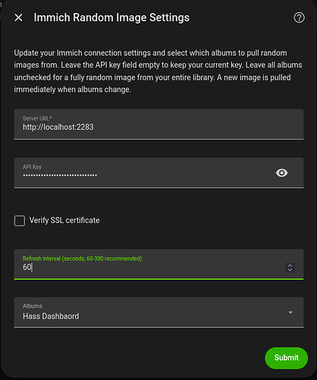The image size is (317, 380).
Task: Submit the Immich settings form
Action: coord(287,358)
